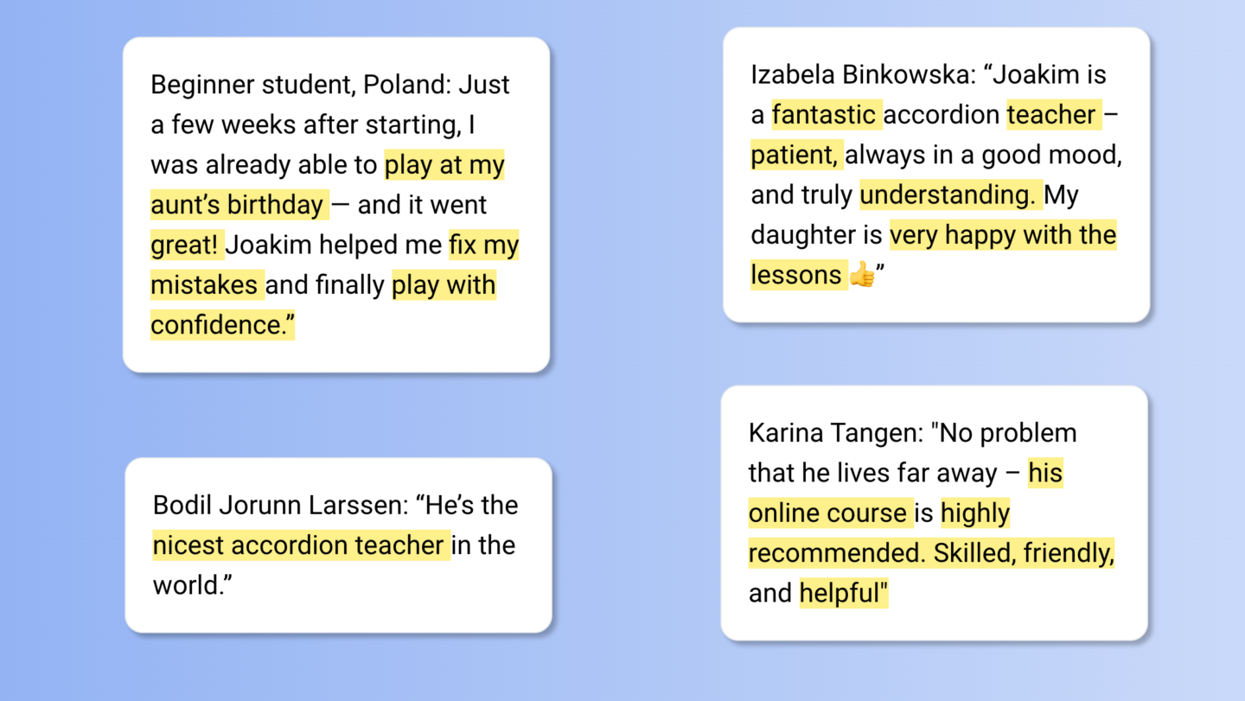
Task: Click highlighted phrase "recommended. Skilled, friendly,"
Action: (x=931, y=553)
